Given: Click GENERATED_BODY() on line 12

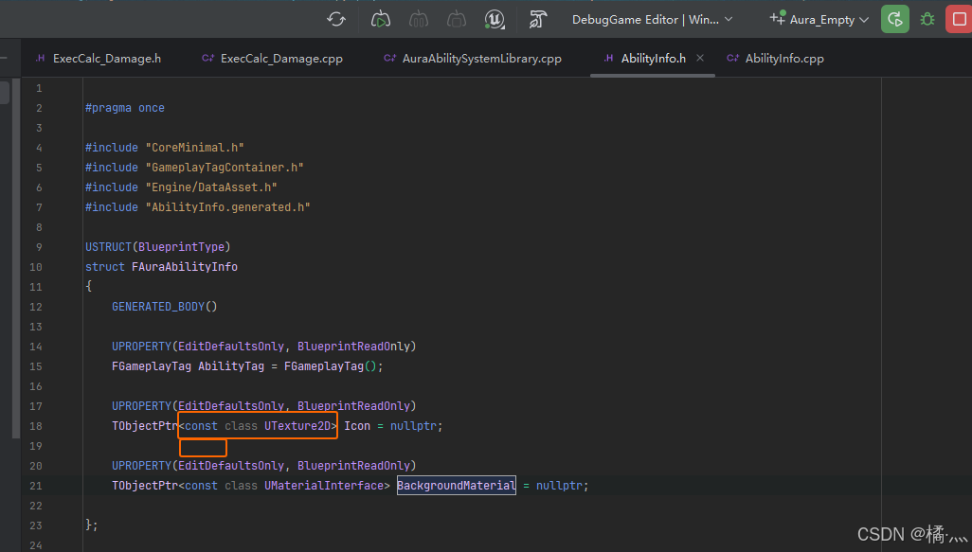Looking at the screenshot, I should (x=164, y=306).
